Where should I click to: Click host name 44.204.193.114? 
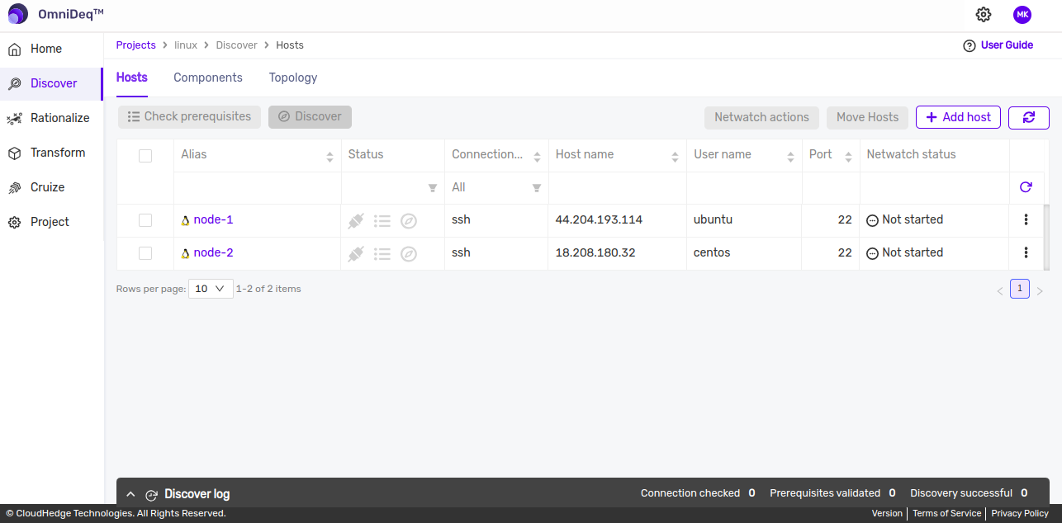(x=599, y=219)
